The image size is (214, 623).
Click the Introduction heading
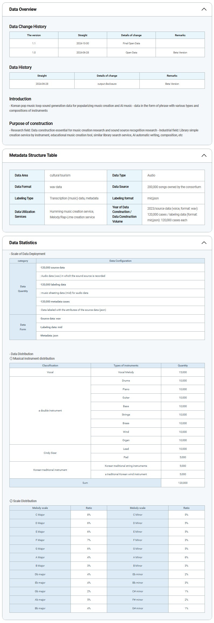[x=20, y=99]
